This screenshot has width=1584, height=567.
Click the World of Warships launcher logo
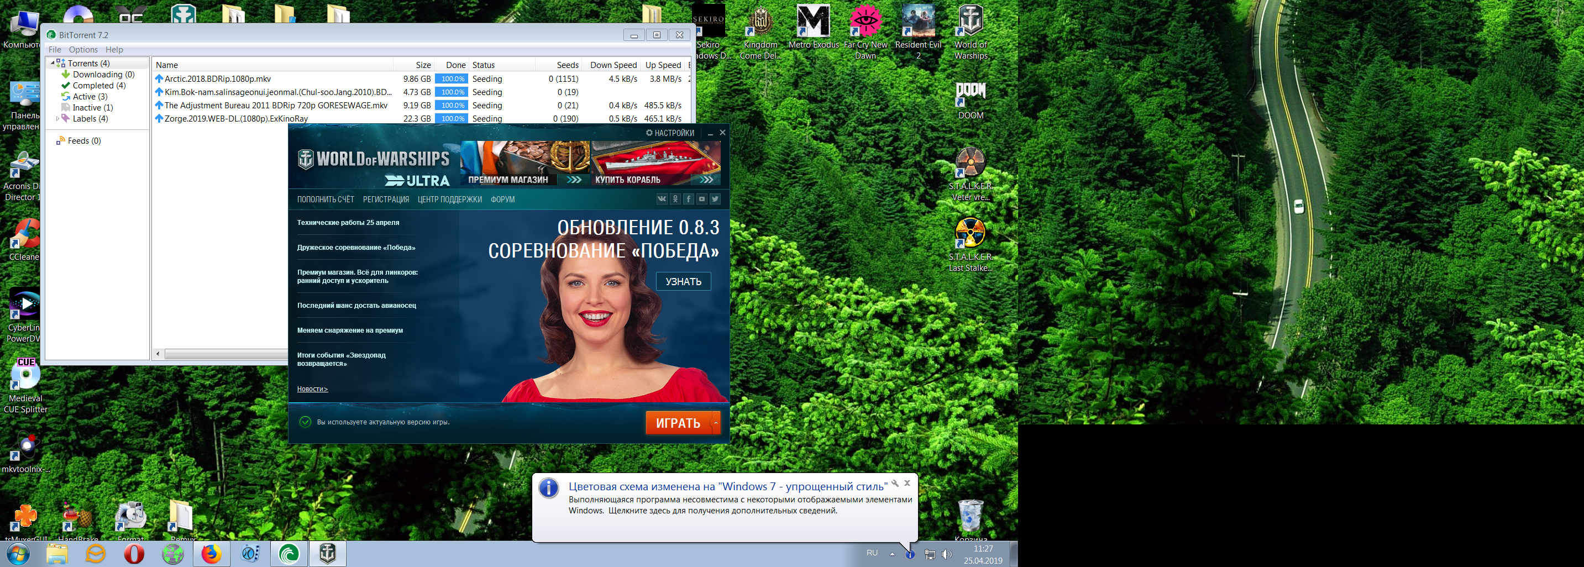coord(374,159)
